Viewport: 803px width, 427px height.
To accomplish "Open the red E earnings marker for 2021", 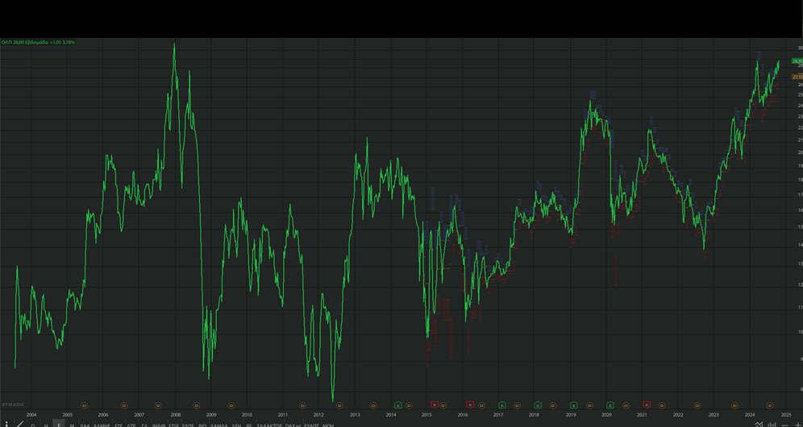I will 647,404.
